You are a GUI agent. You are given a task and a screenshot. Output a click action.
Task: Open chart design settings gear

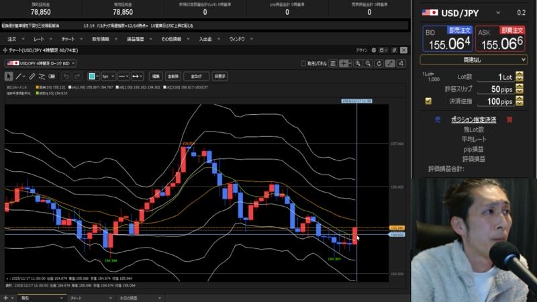pyautogui.click(x=375, y=50)
